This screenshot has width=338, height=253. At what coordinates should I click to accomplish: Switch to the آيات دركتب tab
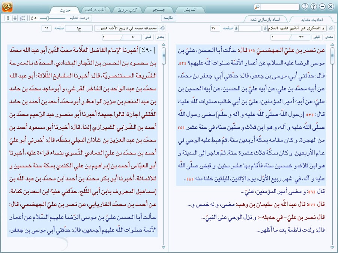tap(96, 10)
